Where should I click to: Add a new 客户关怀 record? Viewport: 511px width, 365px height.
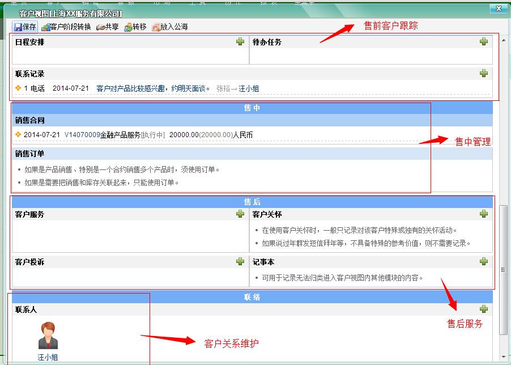pos(484,214)
